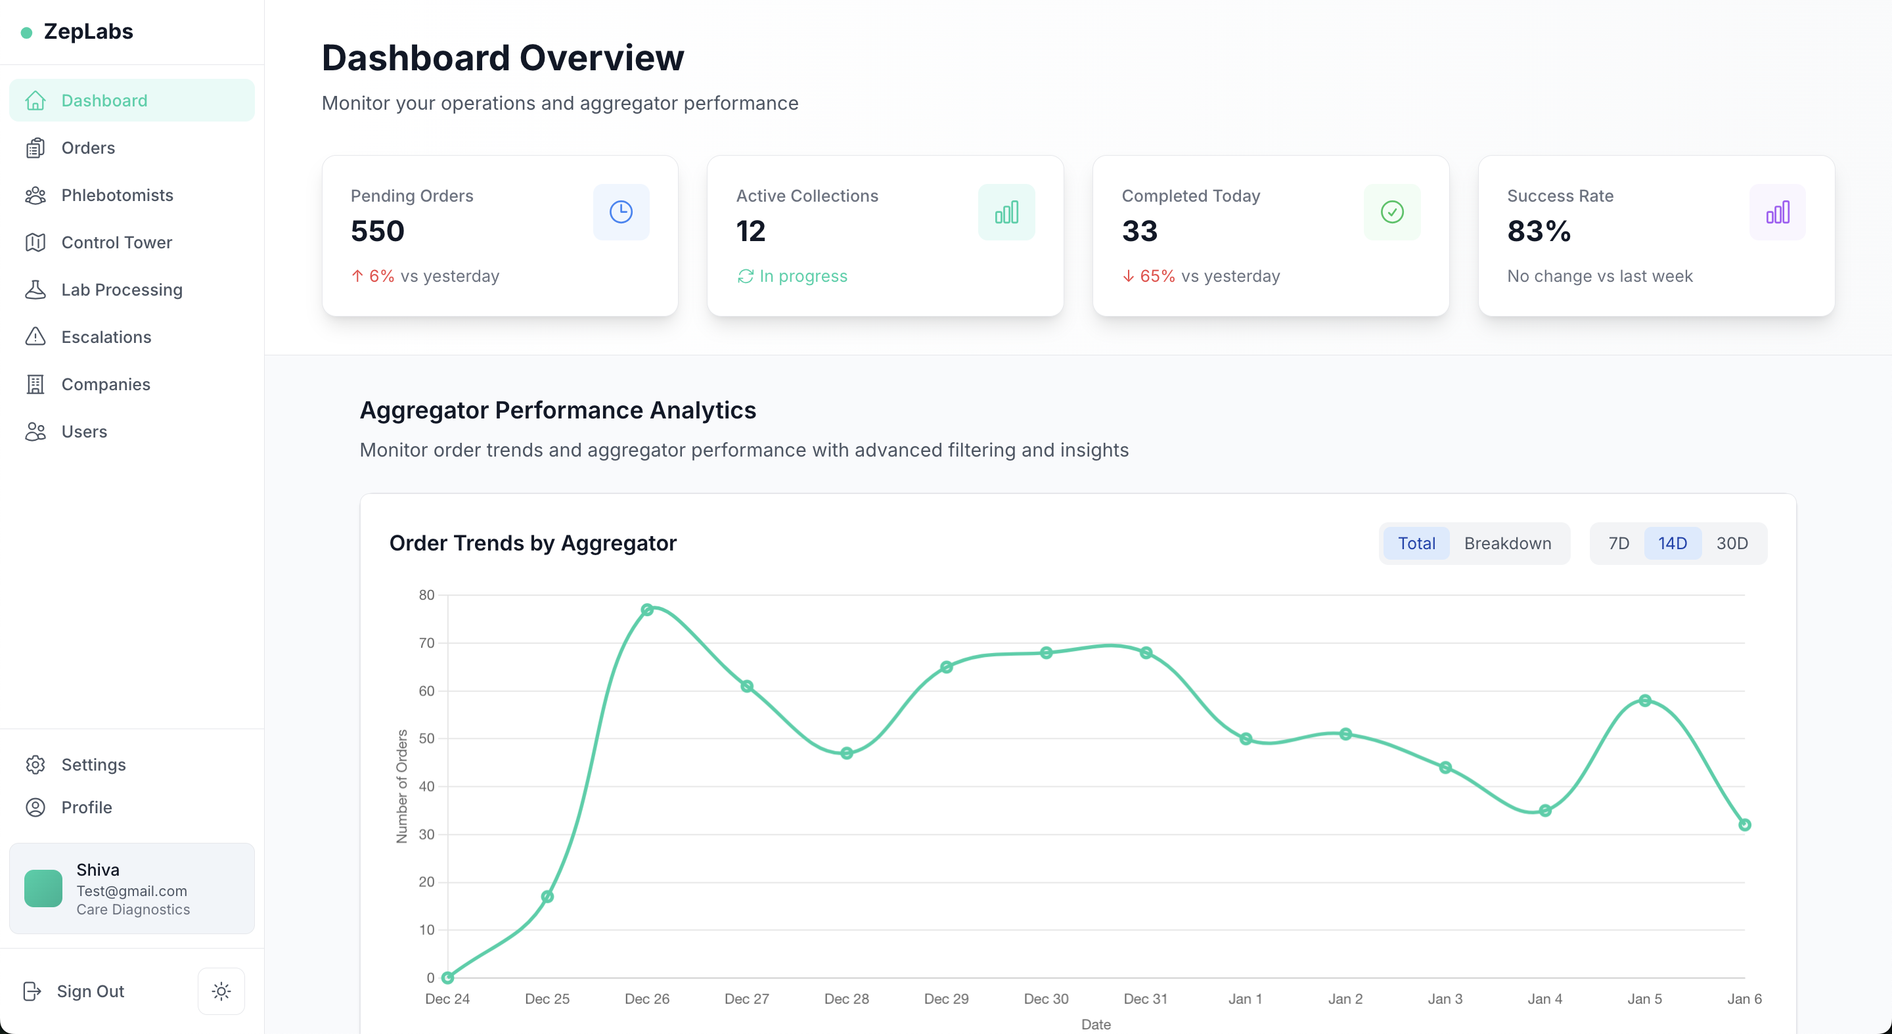This screenshot has height=1034, width=1892.
Task: Click the clock icon on Pending Orders card
Action: click(x=621, y=212)
